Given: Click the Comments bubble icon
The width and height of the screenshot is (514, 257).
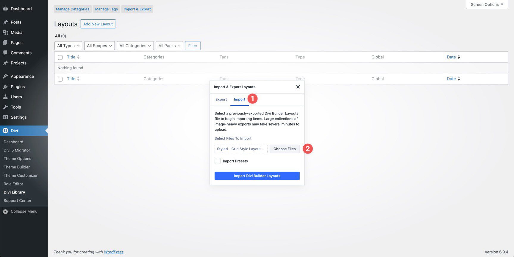Looking at the screenshot, I should [5, 53].
